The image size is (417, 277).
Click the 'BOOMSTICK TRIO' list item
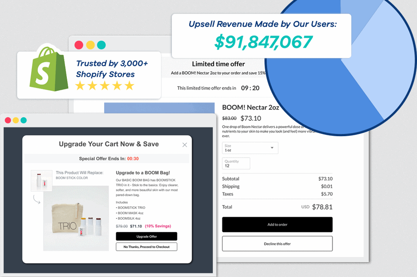pyautogui.click(x=131, y=208)
